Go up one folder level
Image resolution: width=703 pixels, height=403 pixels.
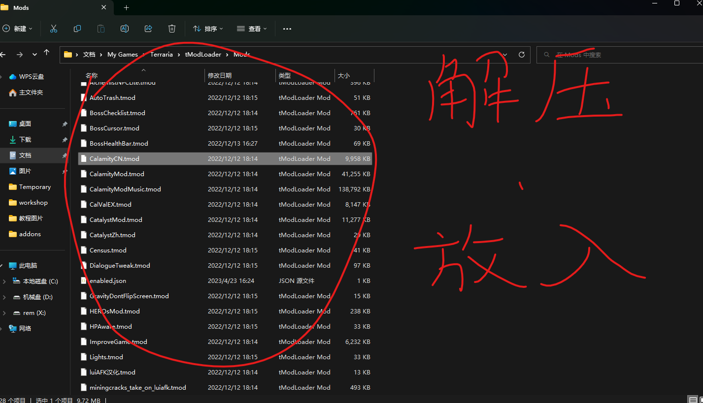tap(46, 53)
